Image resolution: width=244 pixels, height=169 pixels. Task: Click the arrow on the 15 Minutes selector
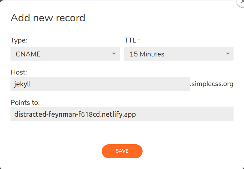[x=228, y=54]
